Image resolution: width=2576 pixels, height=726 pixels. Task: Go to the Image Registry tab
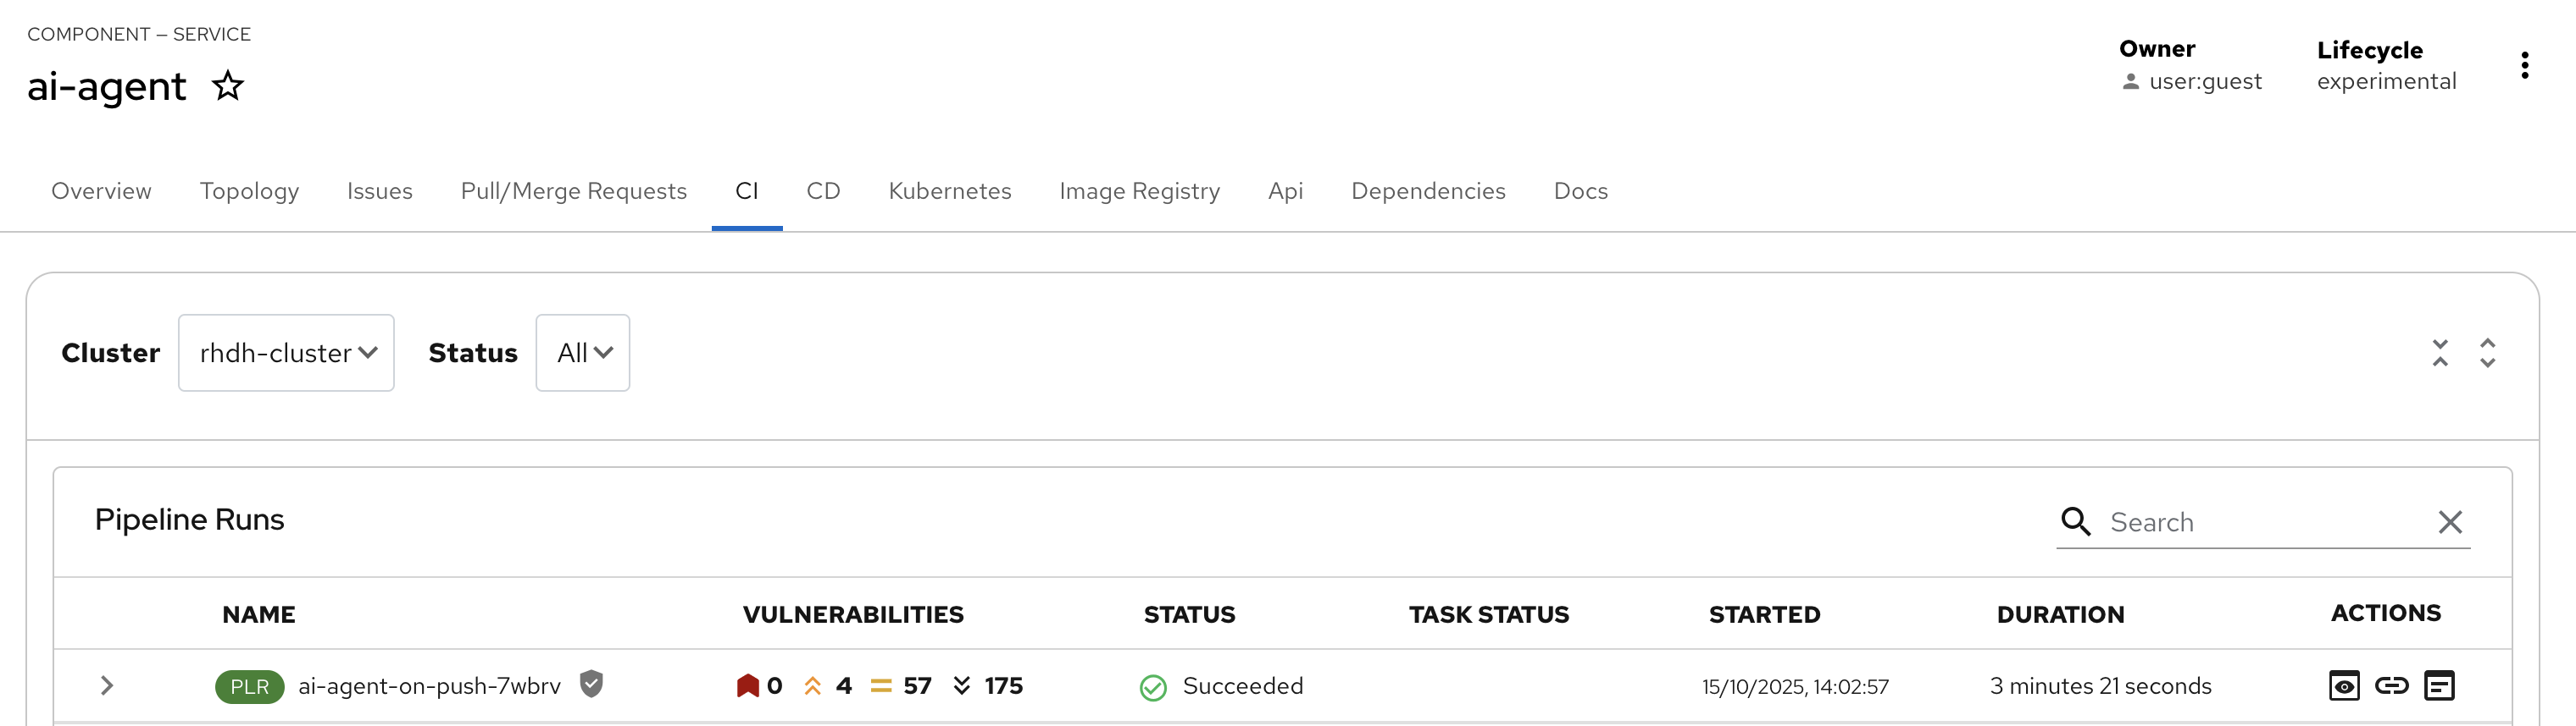[x=1139, y=190]
